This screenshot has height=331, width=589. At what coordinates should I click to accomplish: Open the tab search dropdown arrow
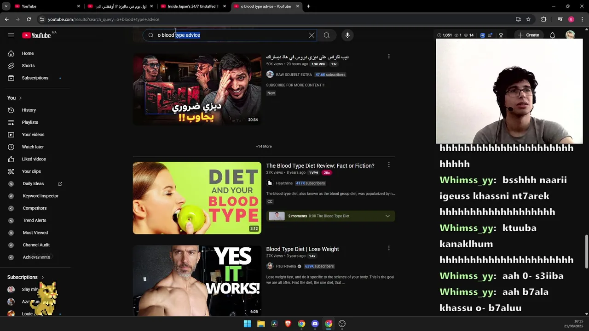(6, 6)
